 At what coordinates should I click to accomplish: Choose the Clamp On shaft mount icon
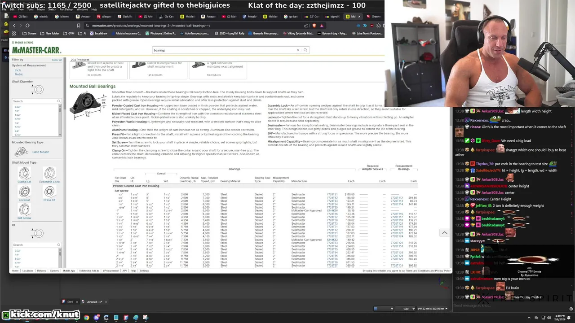[x=24, y=174]
